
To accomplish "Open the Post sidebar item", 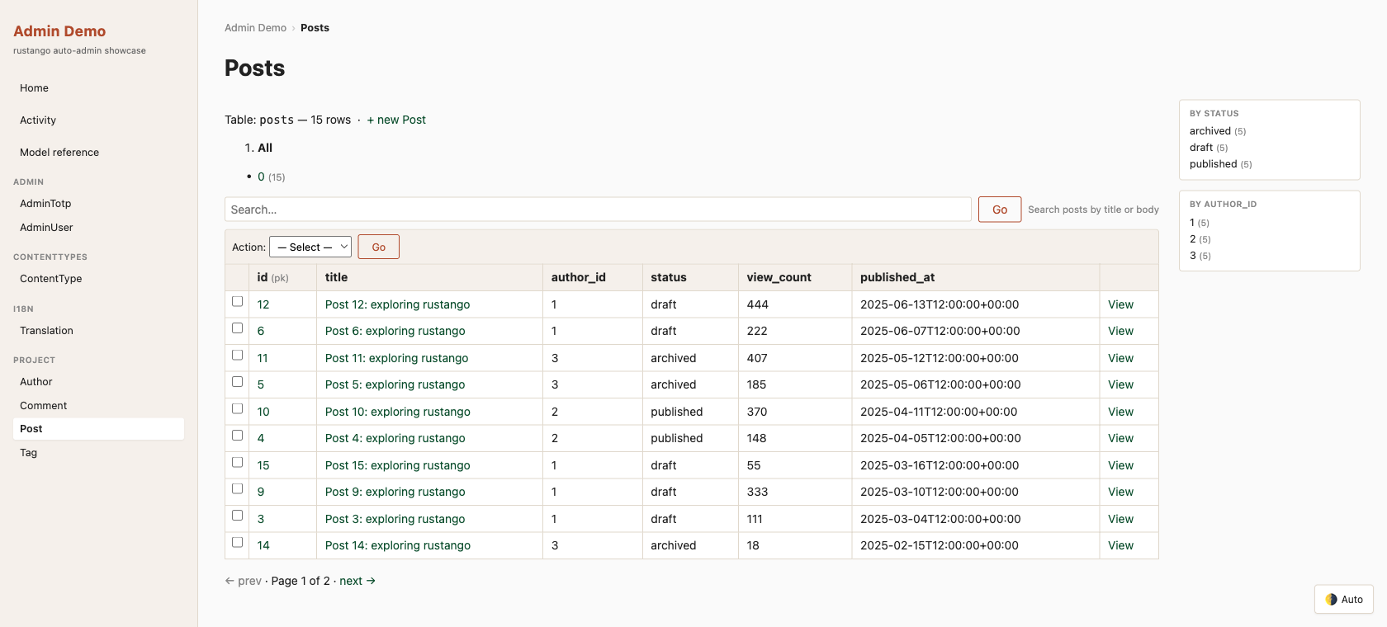I will tap(98, 429).
